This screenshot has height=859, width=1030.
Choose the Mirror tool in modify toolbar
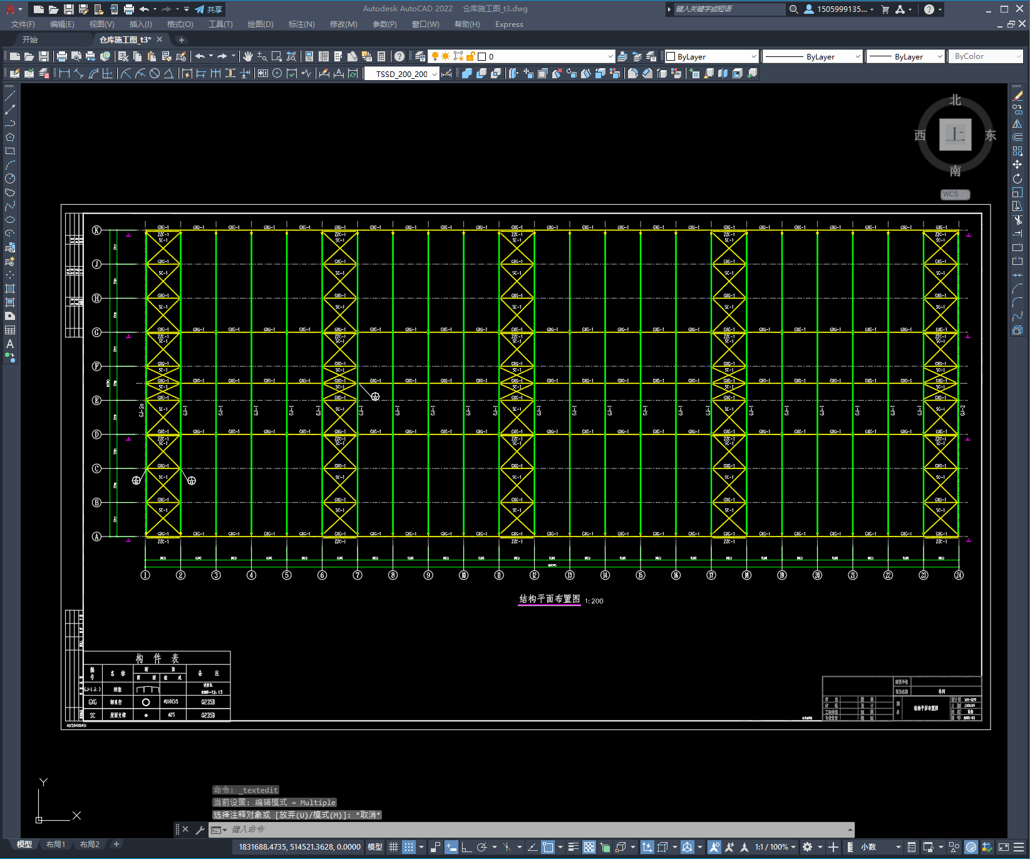pos(1017,123)
